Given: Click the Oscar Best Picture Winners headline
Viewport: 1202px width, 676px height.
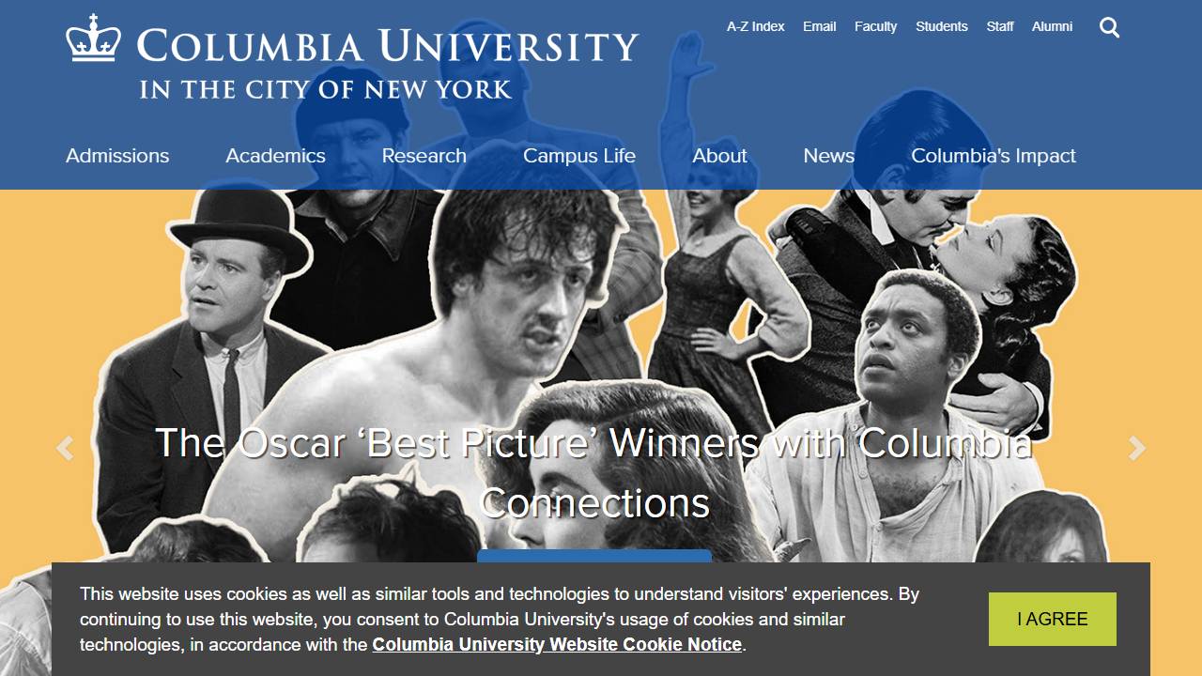Looking at the screenshot, I should (x=593, y=472).
